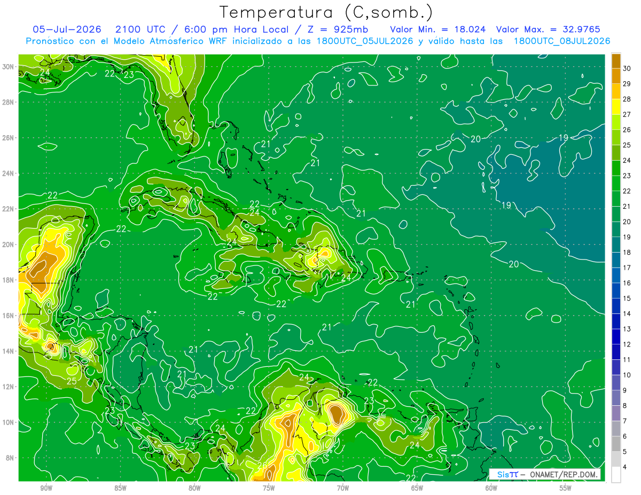
Task: Click the SisTT ONAMET/REP.DOM. logo box
Action: [545, 474]
